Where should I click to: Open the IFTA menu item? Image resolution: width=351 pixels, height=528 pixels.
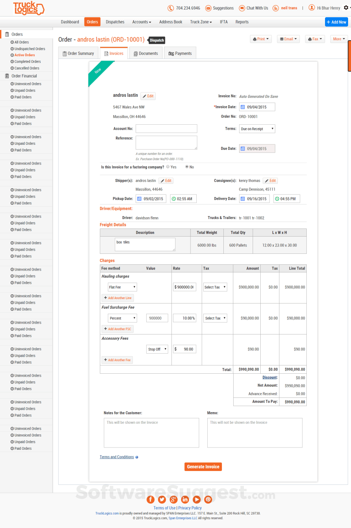pyautogui.click(x=224, y=22)
